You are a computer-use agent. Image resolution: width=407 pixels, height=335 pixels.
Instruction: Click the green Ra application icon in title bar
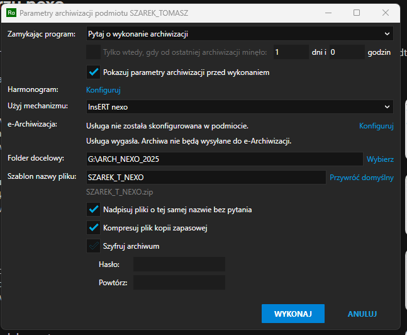click(x=11, y=13)
